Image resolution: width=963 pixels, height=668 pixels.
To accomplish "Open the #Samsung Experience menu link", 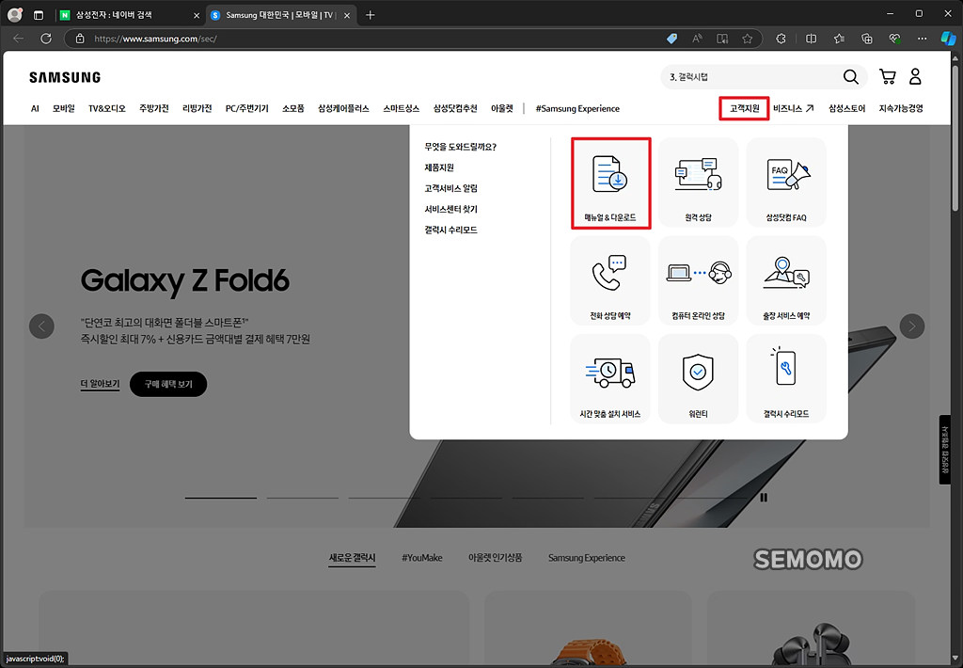I will pyautogui.click(x=577, y=108).
